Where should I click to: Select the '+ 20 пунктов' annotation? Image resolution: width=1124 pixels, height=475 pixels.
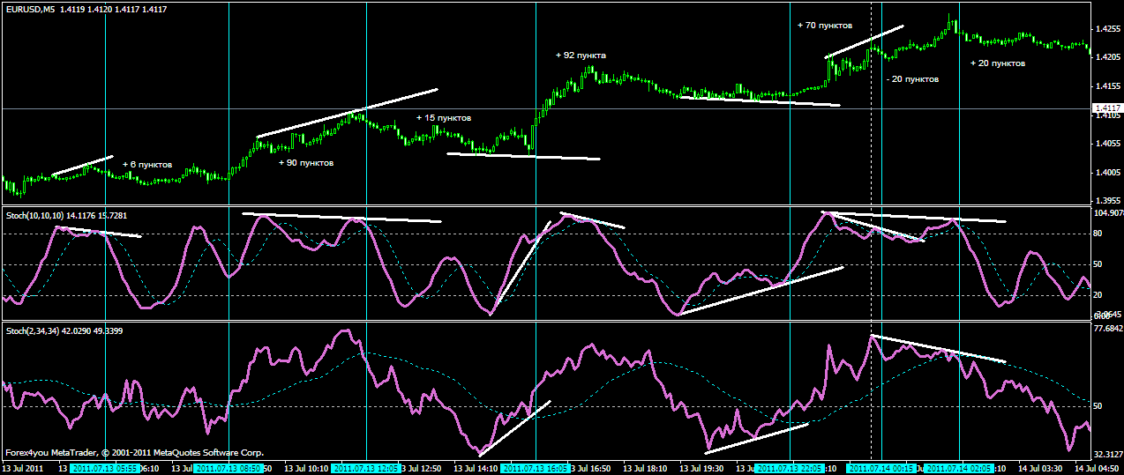998,63
